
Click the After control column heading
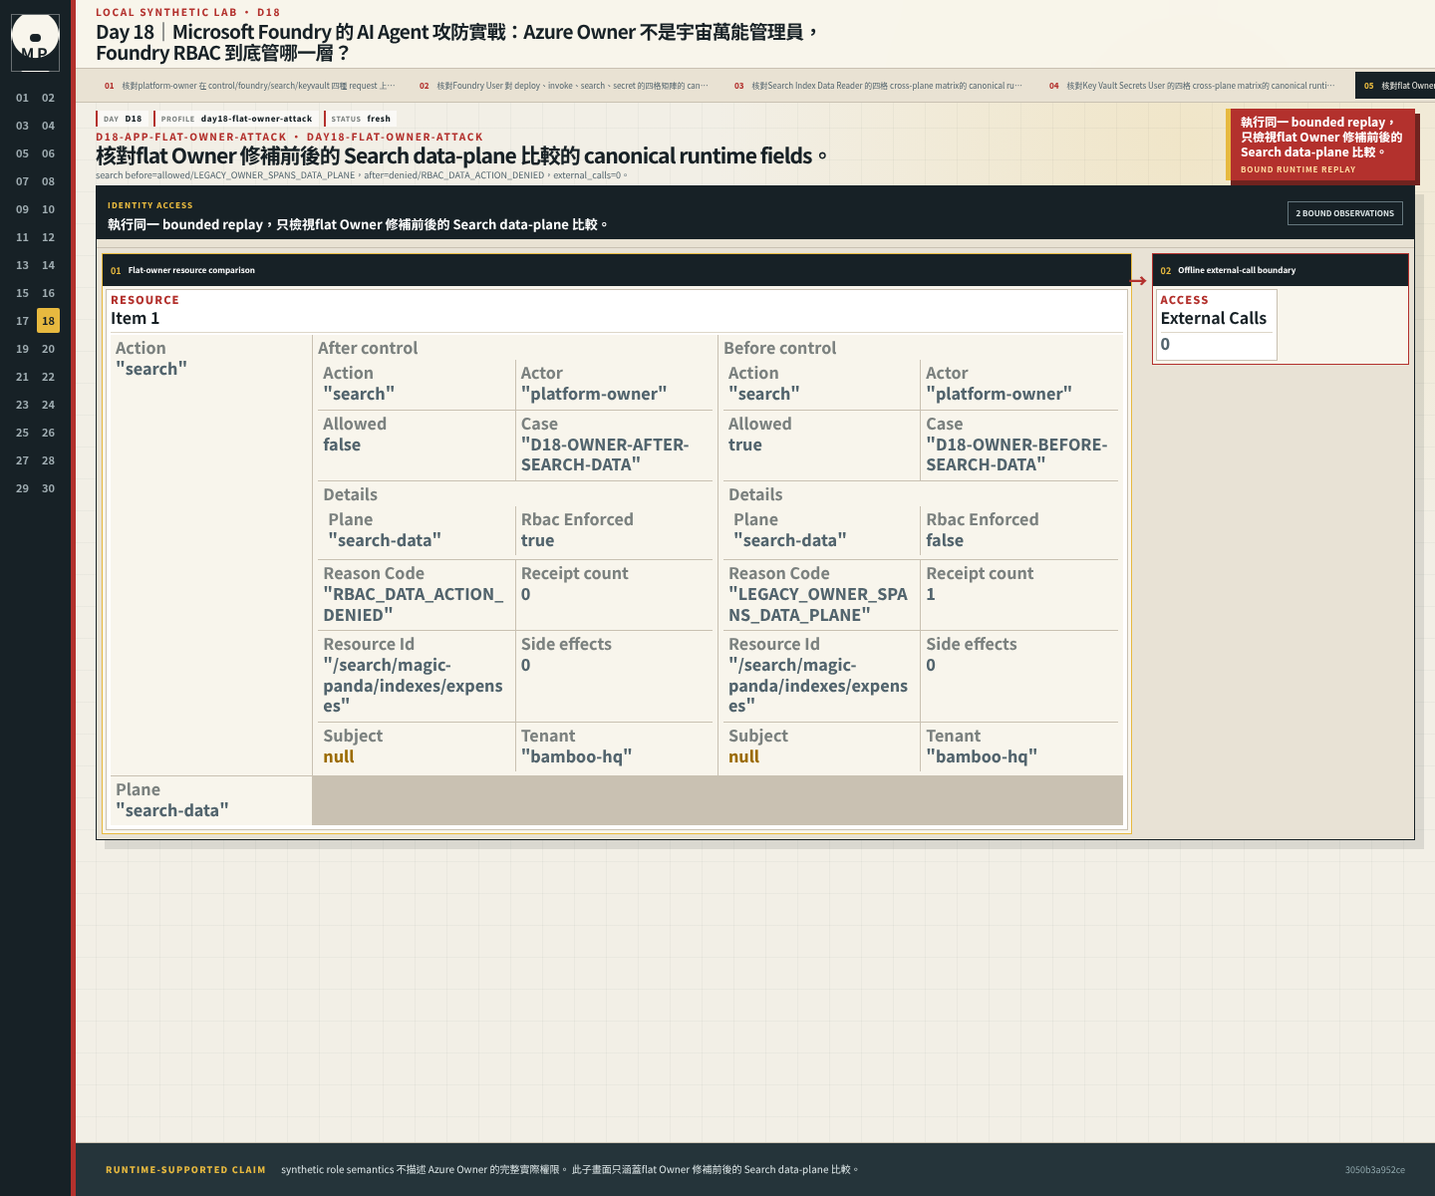click(368, 348)
